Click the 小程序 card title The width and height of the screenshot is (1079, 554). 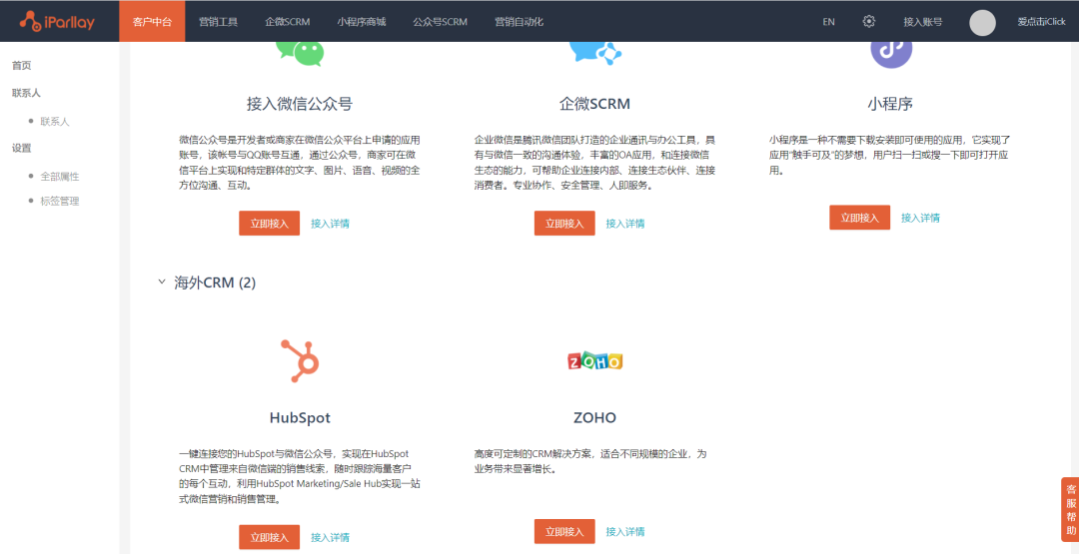890,104
